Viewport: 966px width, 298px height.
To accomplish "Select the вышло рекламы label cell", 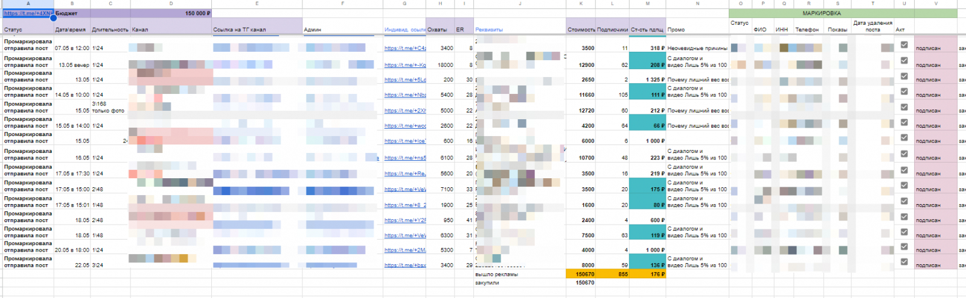I will (x=520, y=274).
